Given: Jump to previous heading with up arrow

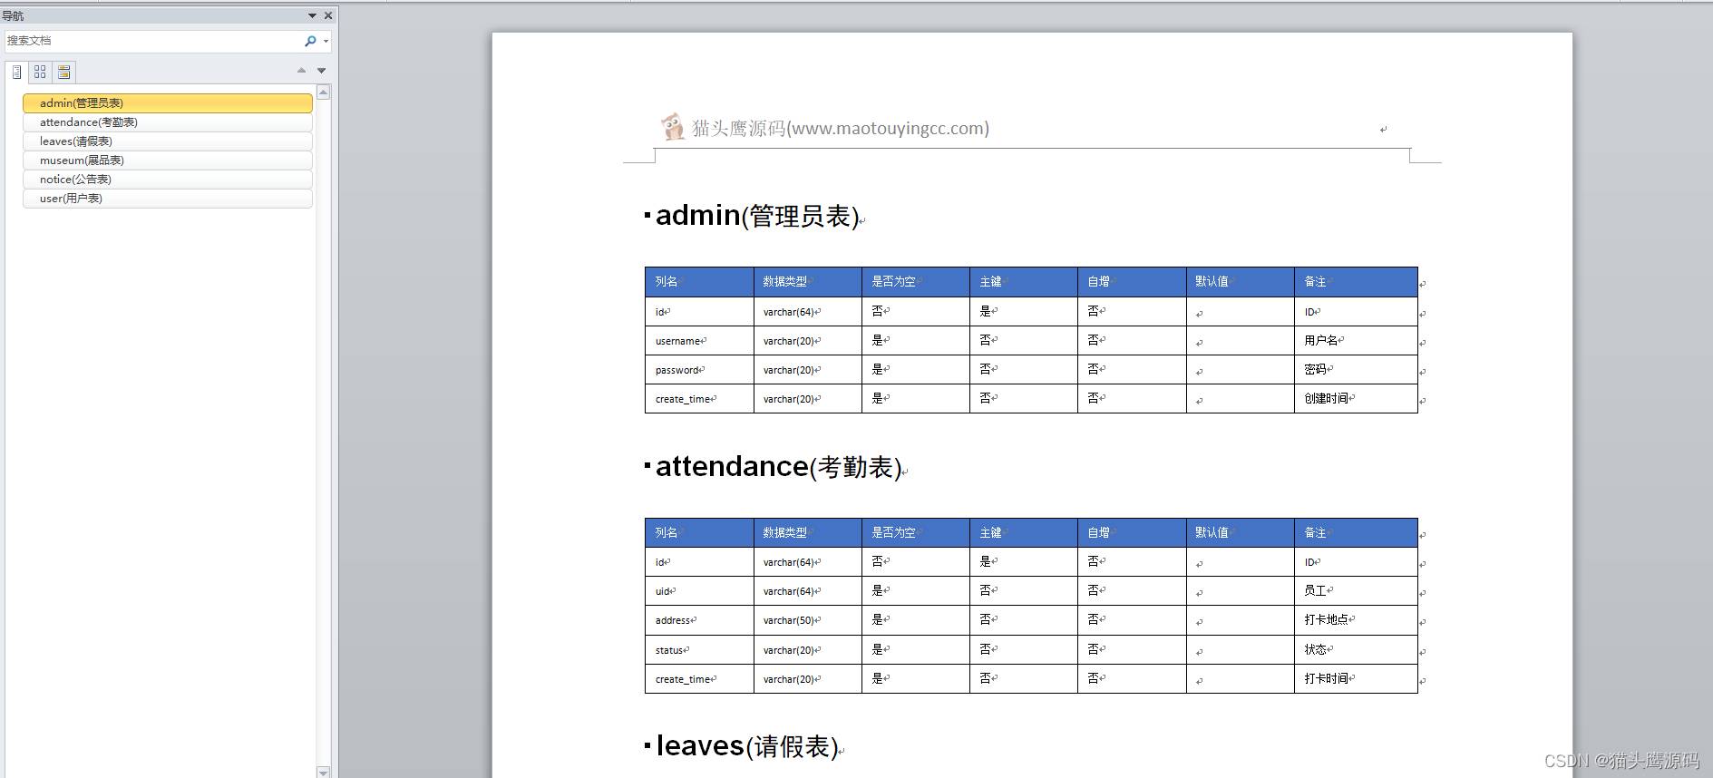Looking at the screenshot, I should point(302,71).
